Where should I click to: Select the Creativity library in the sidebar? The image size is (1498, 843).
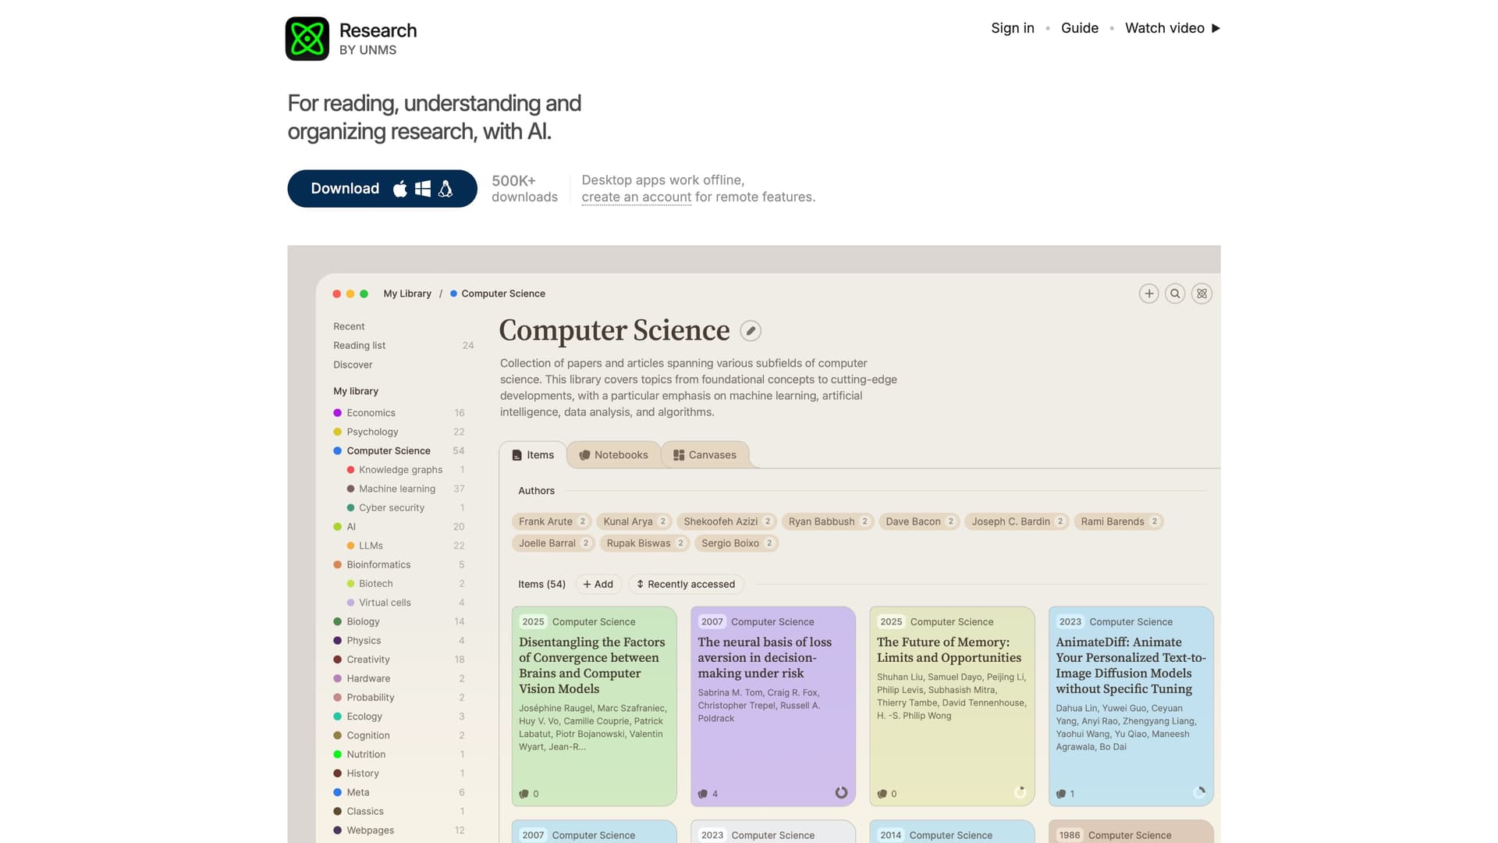[399, 660]
